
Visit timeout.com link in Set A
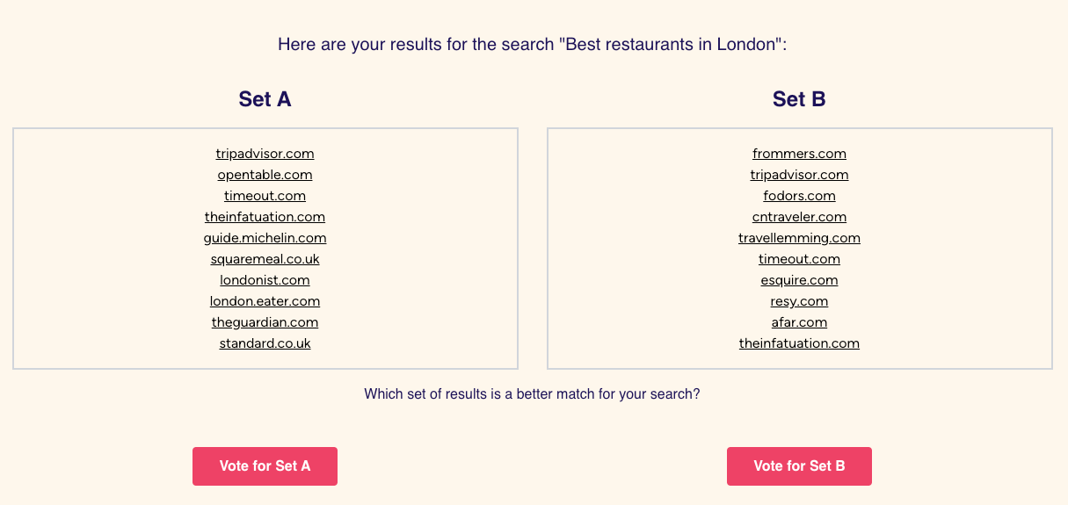(265, 196)
